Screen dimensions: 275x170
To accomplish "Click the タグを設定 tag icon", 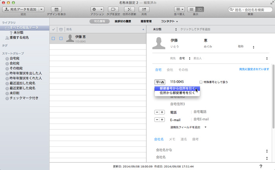I will tap(113, 9).
